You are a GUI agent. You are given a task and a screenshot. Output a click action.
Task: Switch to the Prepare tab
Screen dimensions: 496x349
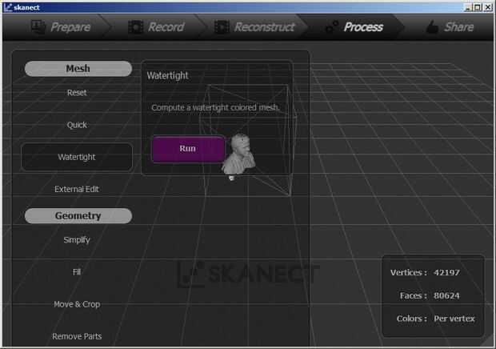tap(62, 27)
